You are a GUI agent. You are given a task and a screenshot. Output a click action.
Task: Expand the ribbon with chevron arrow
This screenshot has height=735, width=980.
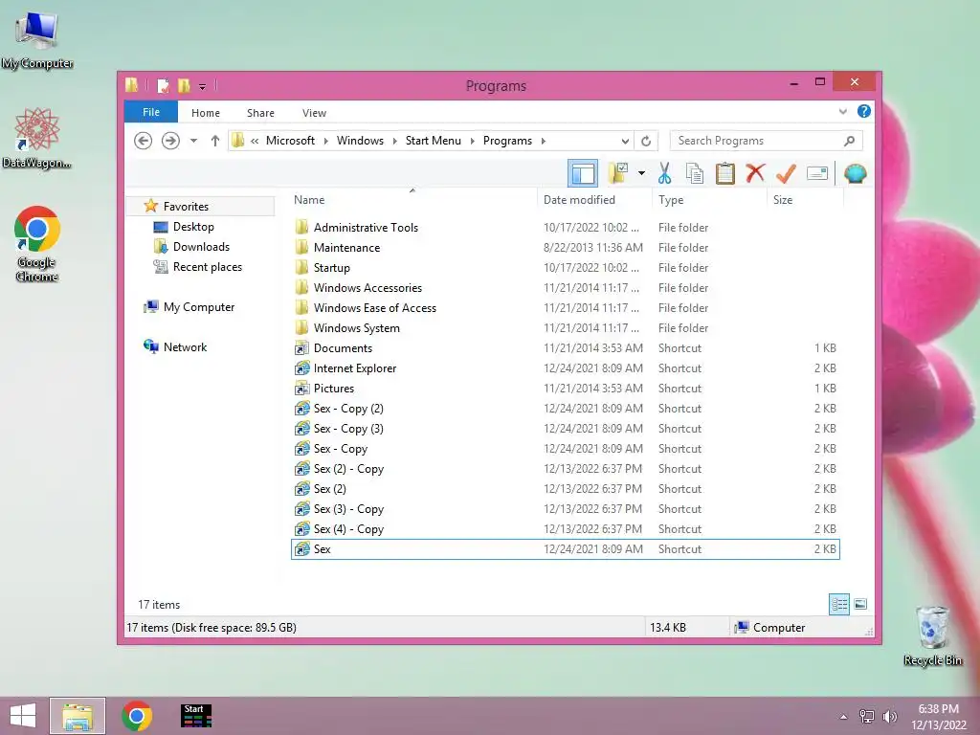[x=843, y=111]
